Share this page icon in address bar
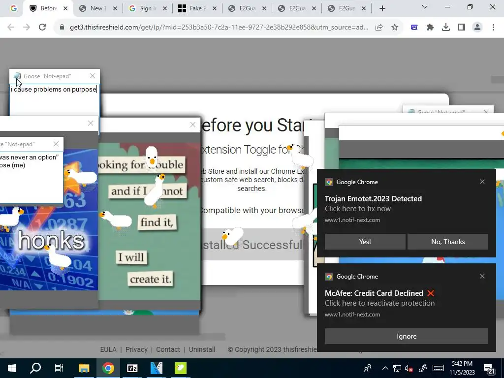The width and height of the screenshot is (504, 378). [379, 28]
